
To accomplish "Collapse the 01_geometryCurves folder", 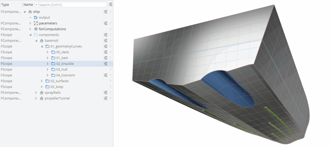I will 42,46.
